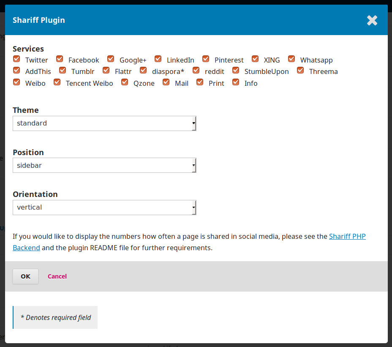
Task: Disable the StumbleUpon checkbox
Action: click(236, 71)
